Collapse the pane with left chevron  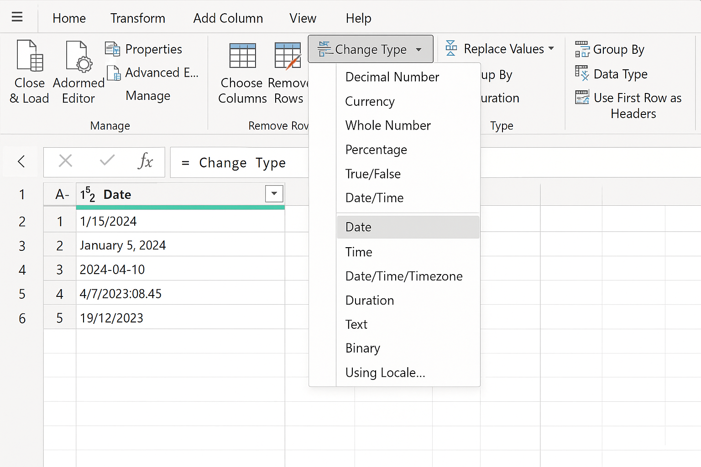pyautogui.click(x=21, y=161)
